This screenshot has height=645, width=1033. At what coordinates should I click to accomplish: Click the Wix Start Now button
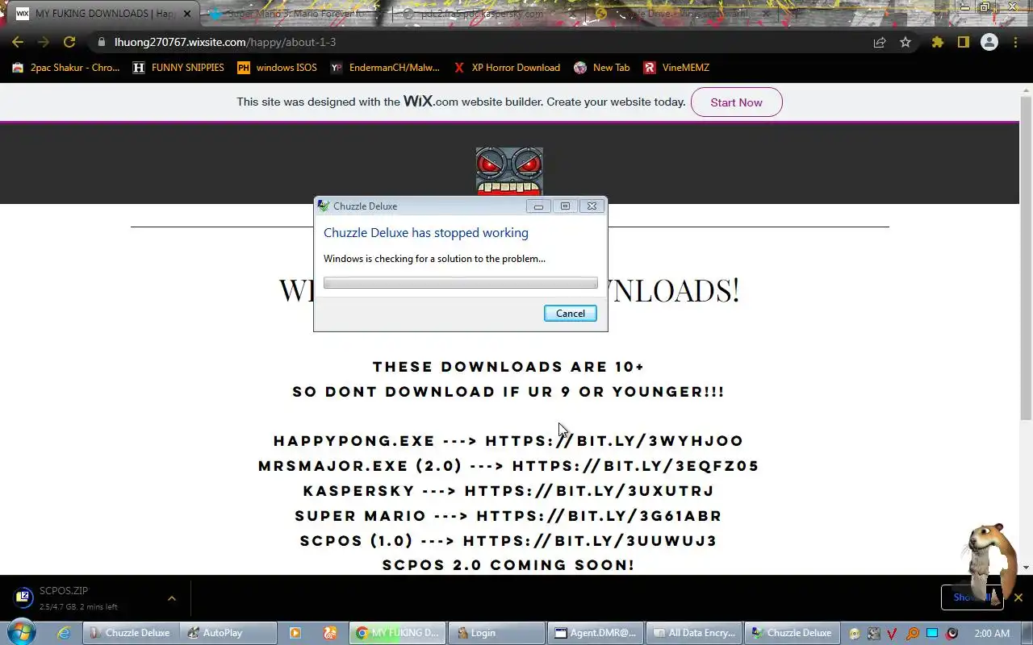[736, 102]
